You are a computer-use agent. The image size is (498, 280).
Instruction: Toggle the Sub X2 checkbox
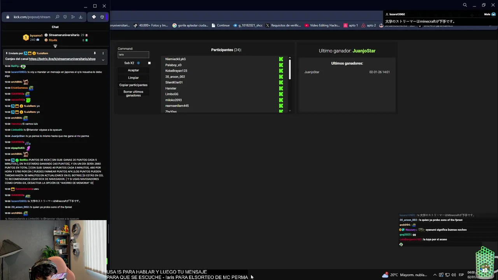[149, 63]
